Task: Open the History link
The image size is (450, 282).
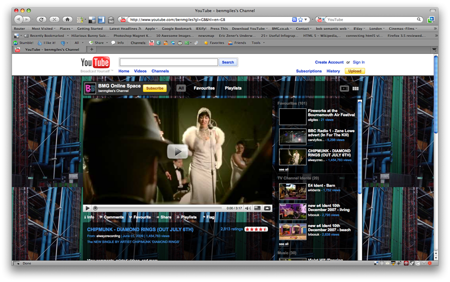Action: [333, 71]
